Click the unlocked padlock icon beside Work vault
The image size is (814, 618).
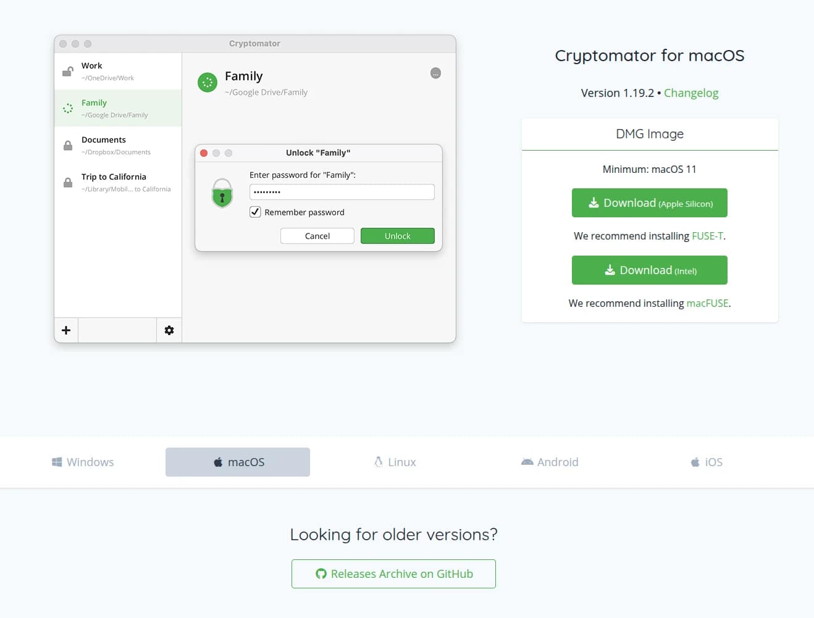pyautogui.click(x=67, y=70)
